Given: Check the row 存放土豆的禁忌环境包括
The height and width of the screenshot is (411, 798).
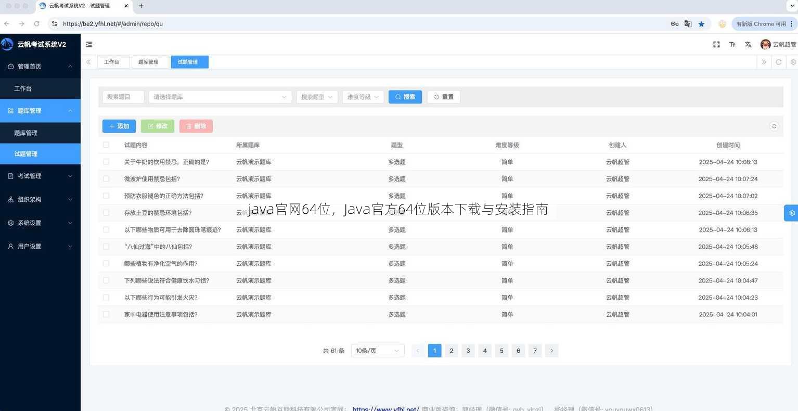Looking at the screenshot, I should (x=106, y=213).
